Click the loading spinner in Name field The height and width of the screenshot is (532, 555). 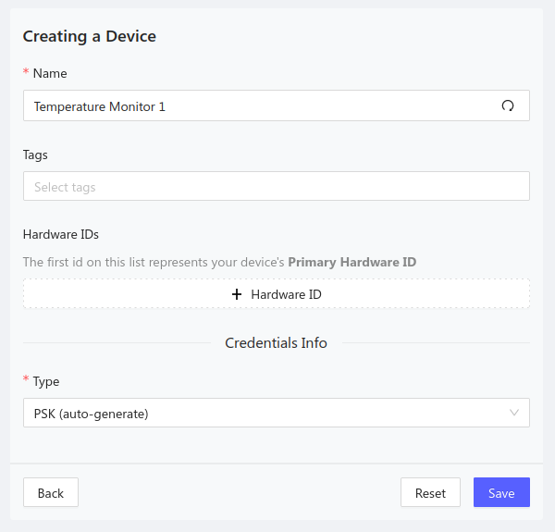pyautogui.click(x=508, y=105)
